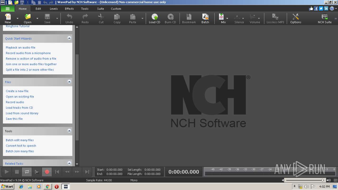The width and height of the screenshot is (338, 190).
Task: Click the Save floppy disk icon
Action: [47, 17]
